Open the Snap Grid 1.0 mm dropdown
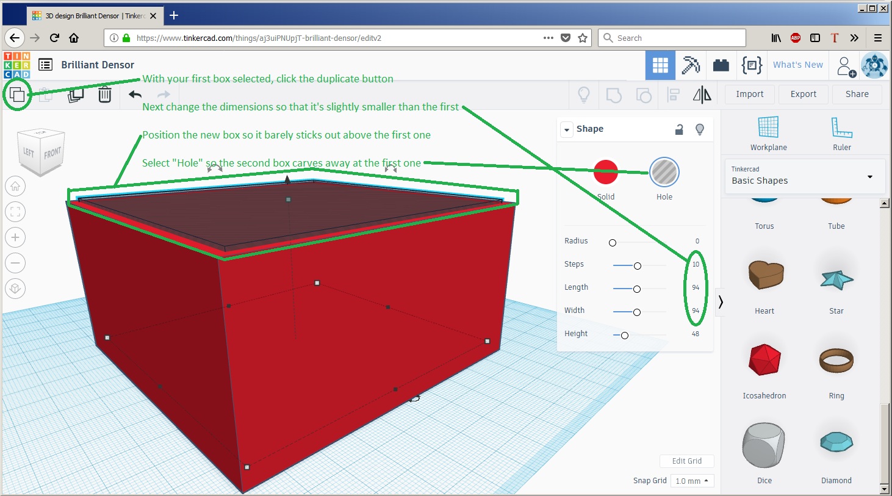The image size is (892, 496). click(x=692, y=481)
